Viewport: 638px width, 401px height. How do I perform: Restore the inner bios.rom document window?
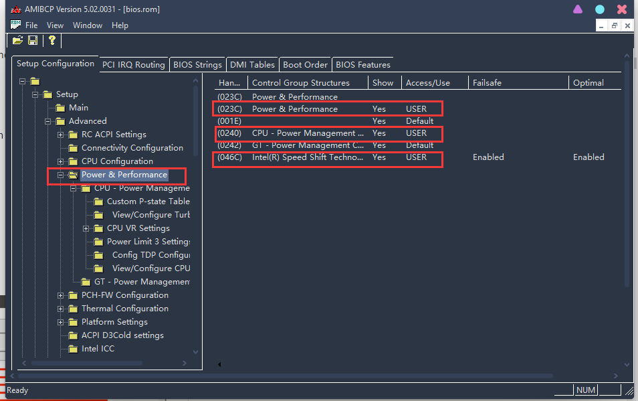615,25
